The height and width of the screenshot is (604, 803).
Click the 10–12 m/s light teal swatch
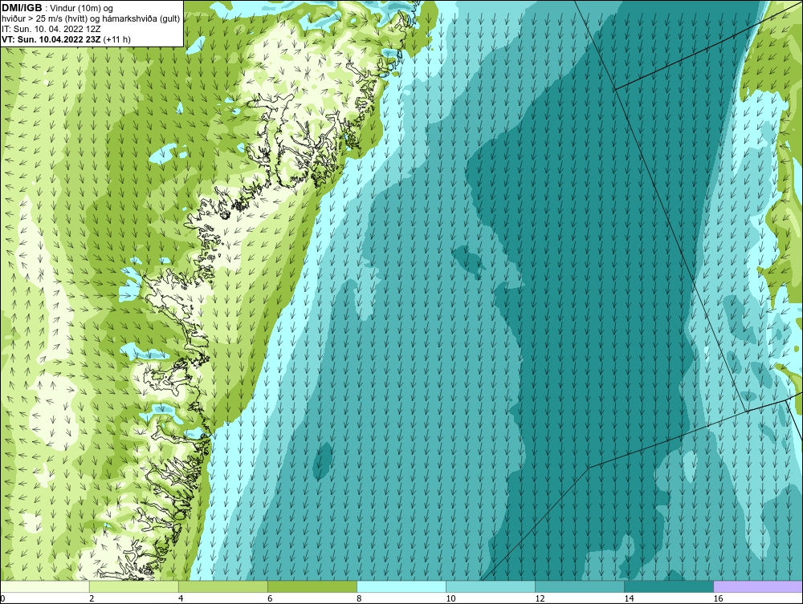[491, 586]
